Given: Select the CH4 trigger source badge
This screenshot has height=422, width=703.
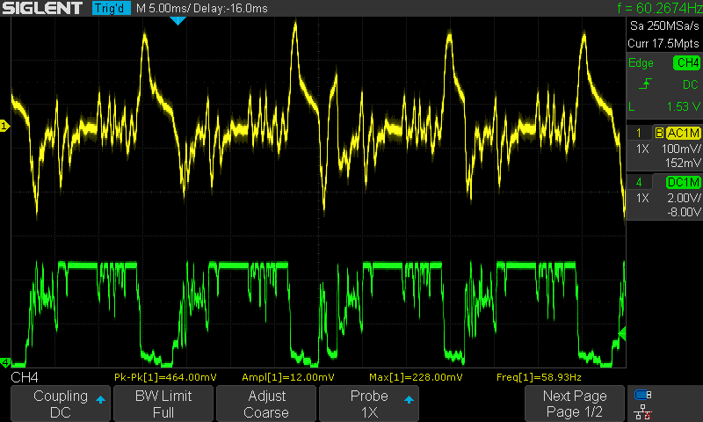Looking at the screenshot, I should [686, 62].
